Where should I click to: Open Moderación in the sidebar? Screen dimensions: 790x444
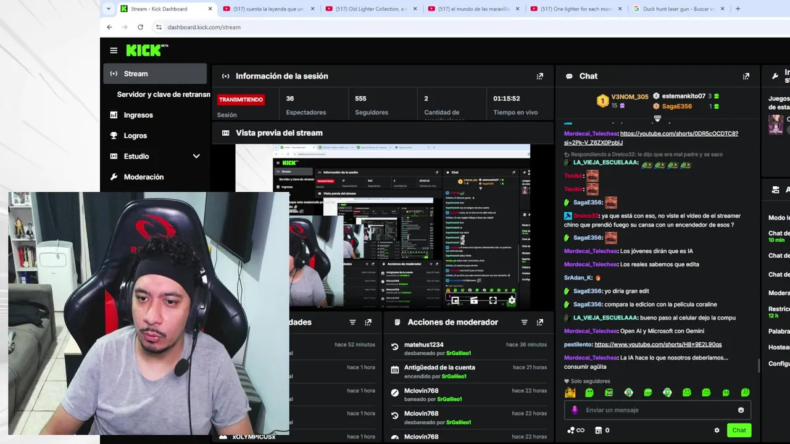click(155, 177)
